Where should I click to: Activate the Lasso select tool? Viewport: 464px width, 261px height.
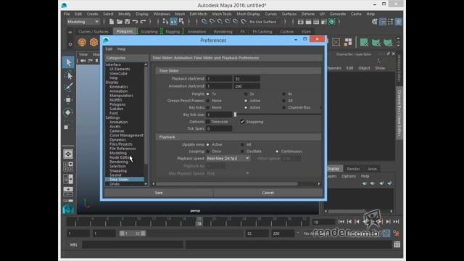[x=68, y=75]
